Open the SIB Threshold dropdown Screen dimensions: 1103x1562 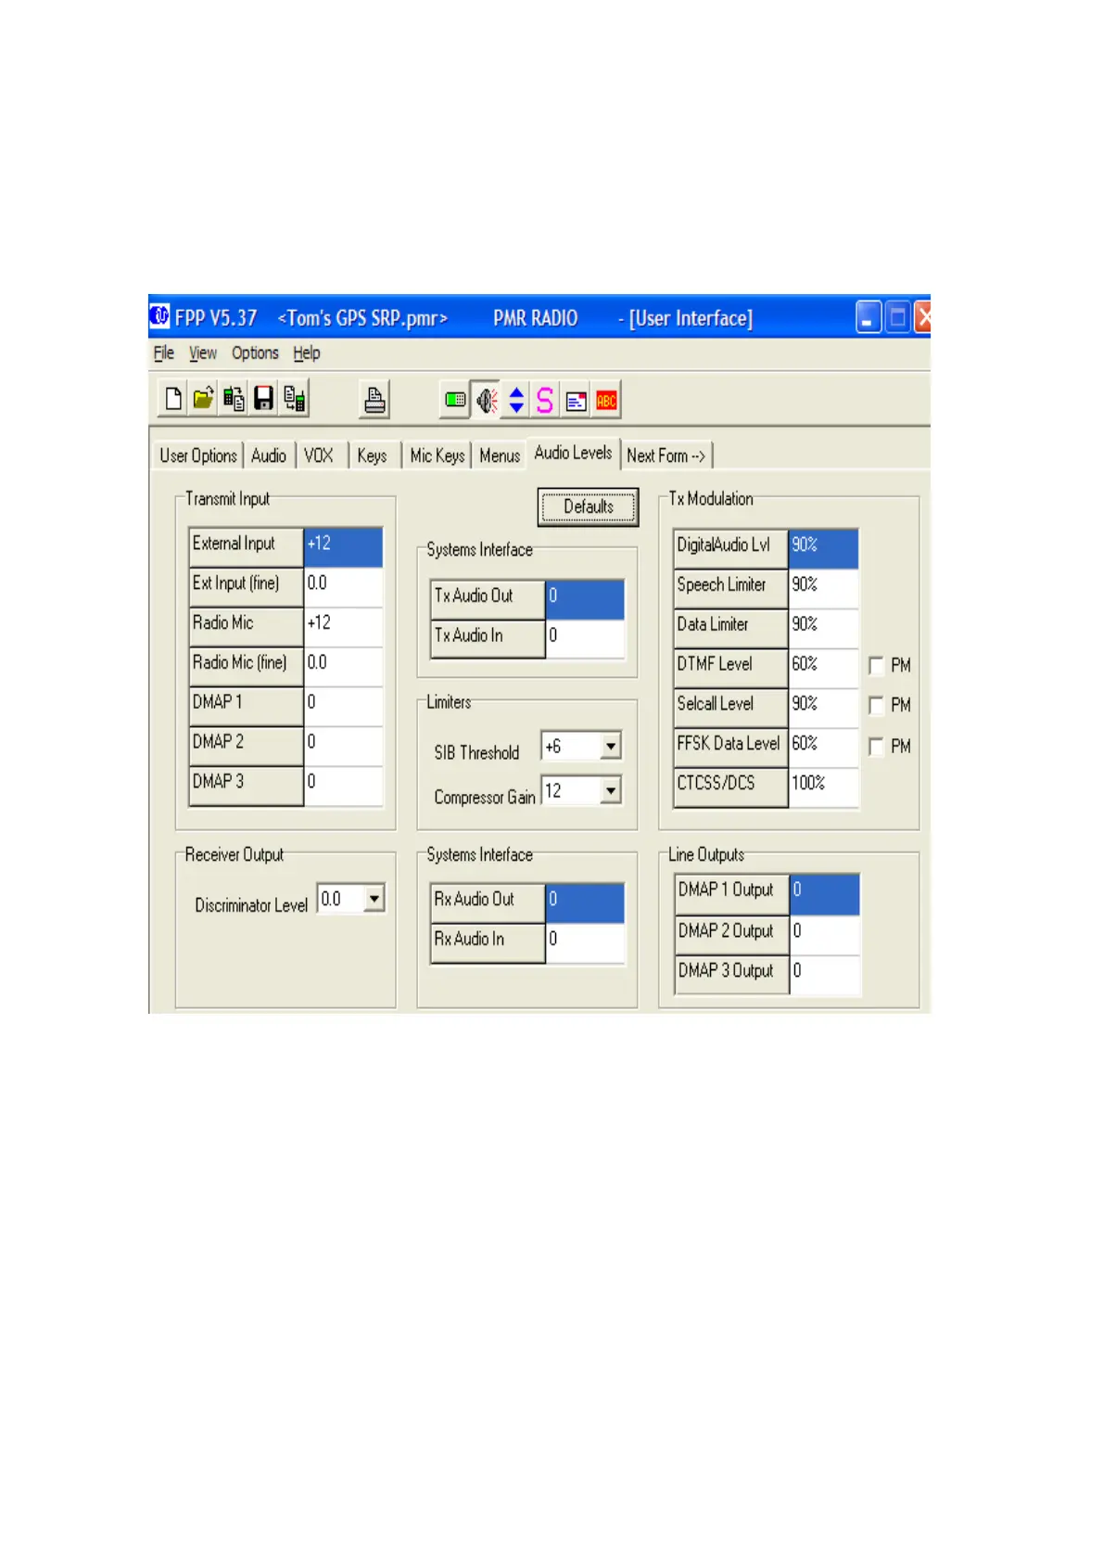coord(610,746)
